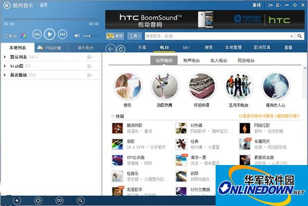Screen dimensions: 308x206
Task: Click the 登录 login link
Action: pyautogui.click(x=44, y=5)
